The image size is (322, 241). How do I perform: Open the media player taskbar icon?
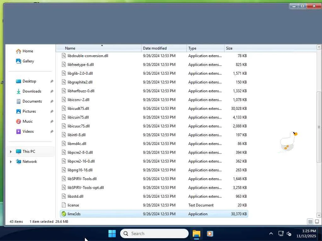210,233
